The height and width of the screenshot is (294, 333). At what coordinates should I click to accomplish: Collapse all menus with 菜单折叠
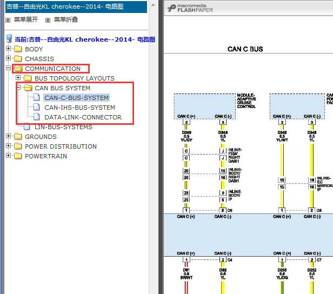(66, 20)
